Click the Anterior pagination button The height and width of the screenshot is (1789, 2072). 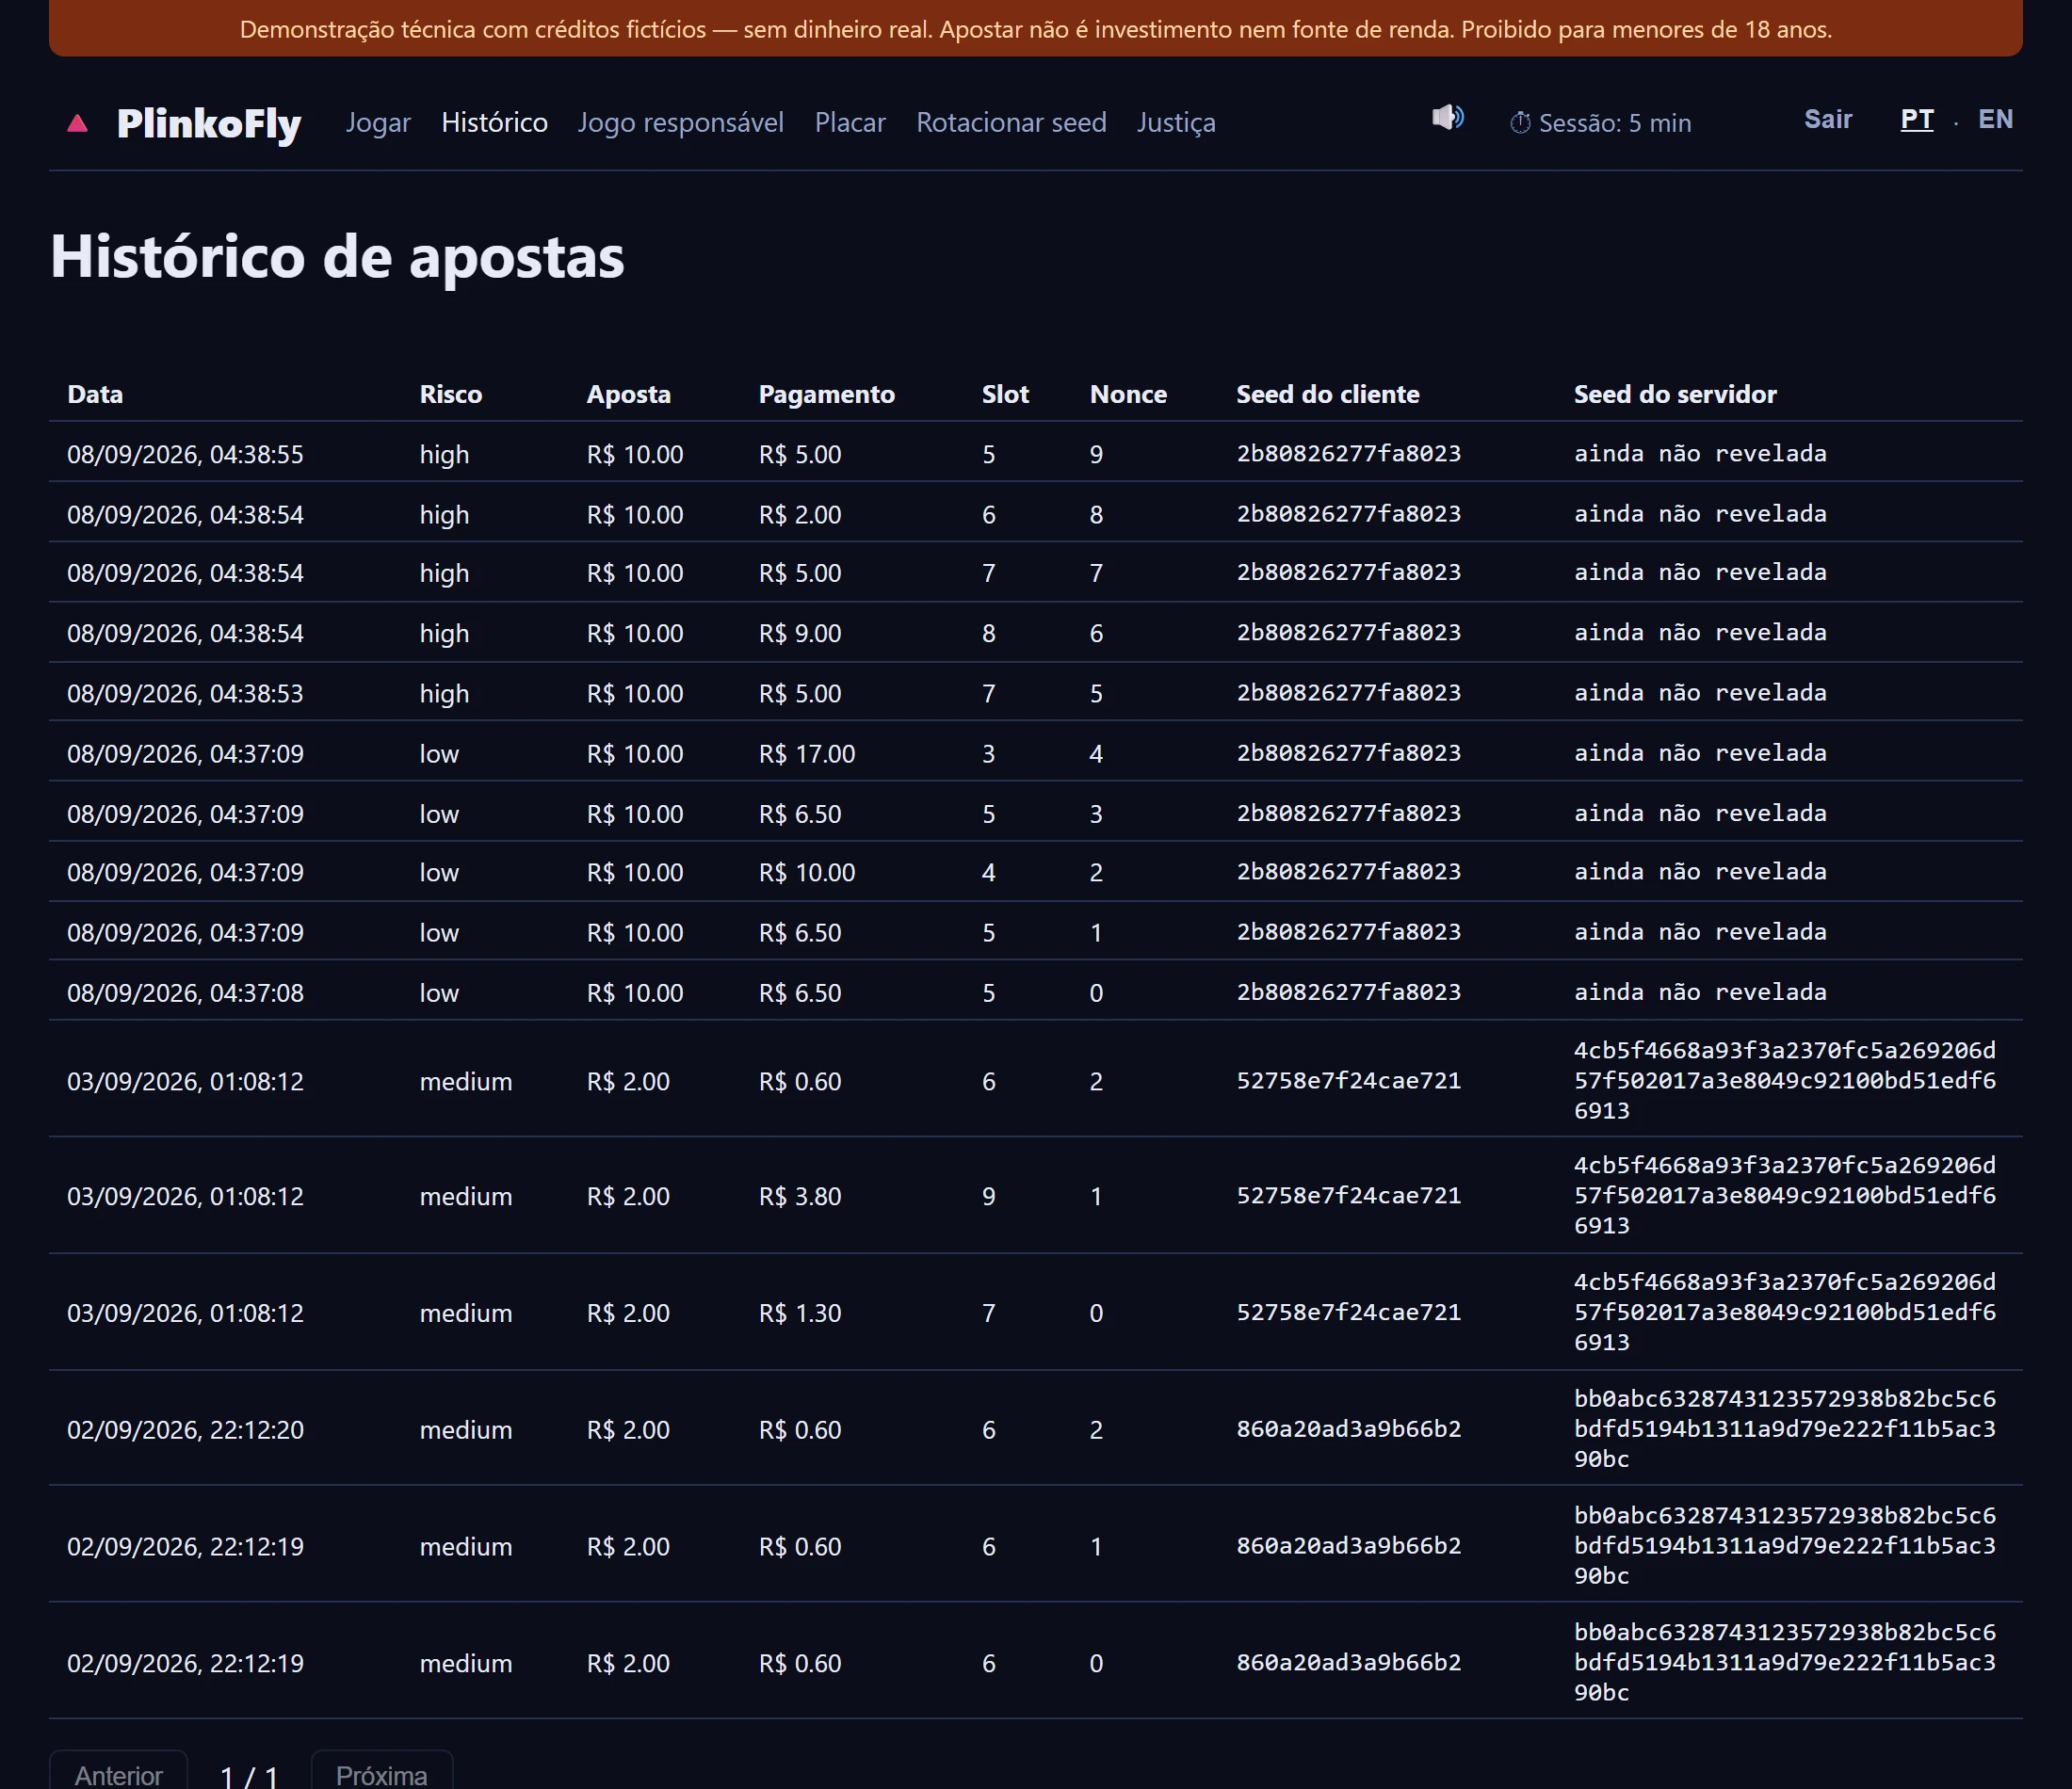pyautogui.click(x=118, y=1772)
